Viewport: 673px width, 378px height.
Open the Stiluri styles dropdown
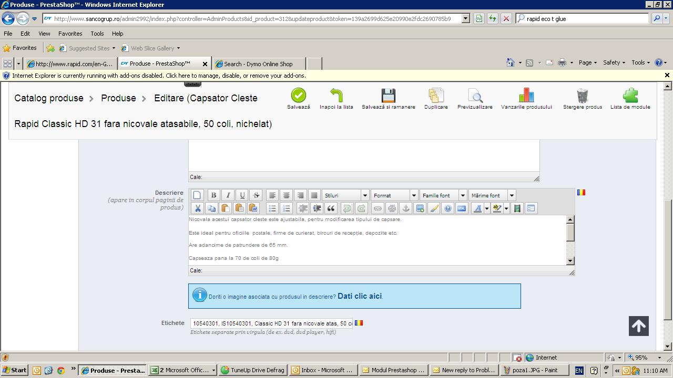pos(345,195)
